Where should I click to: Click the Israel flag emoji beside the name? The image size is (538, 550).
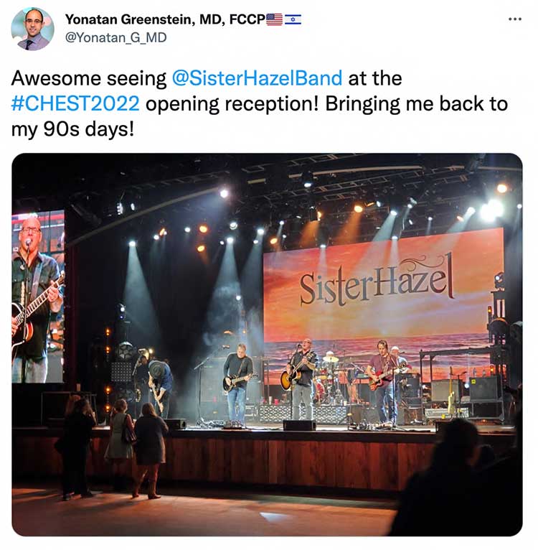(293, 19)
